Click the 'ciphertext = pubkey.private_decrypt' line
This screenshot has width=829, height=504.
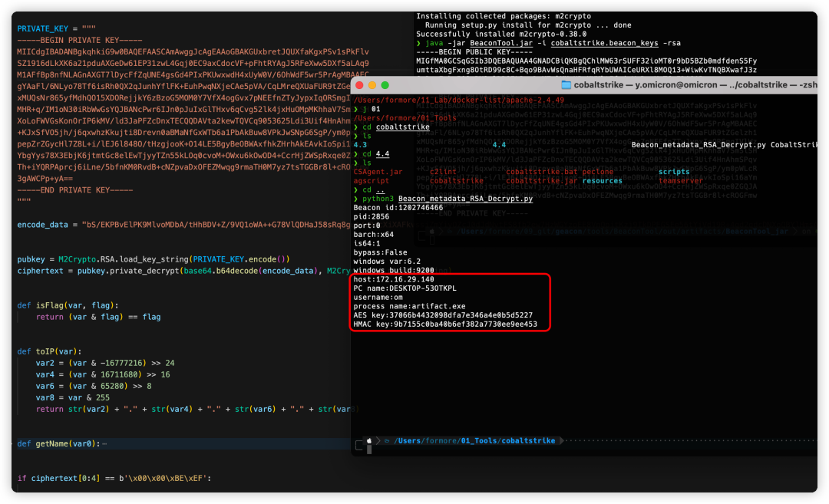[183, 271]
